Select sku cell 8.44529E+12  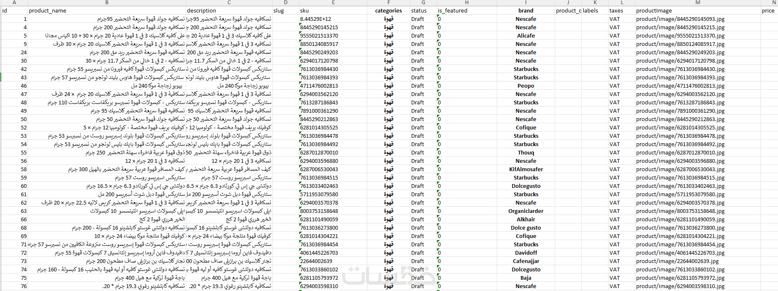pyautogui.click(x=333, y=19)
